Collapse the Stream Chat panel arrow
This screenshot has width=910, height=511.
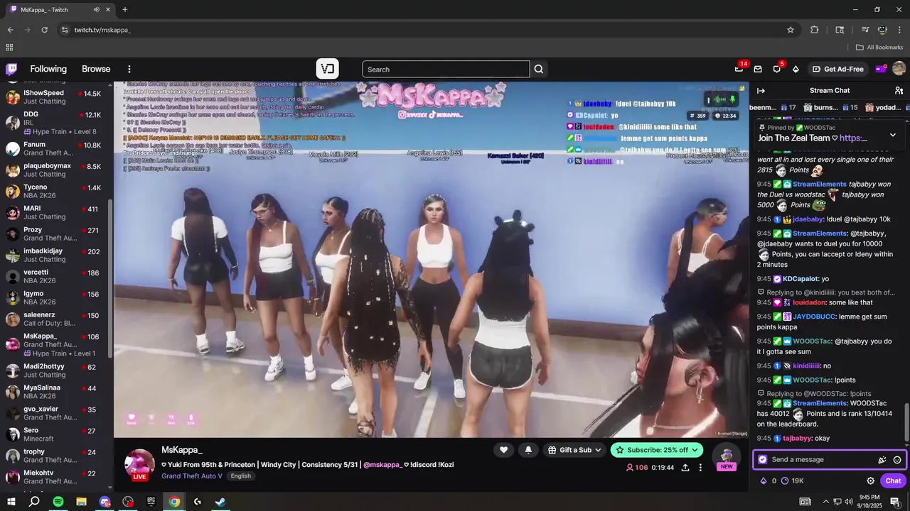(761, 90)
